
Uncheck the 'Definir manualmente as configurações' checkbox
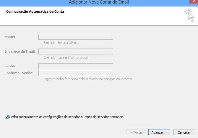point(7,117)
